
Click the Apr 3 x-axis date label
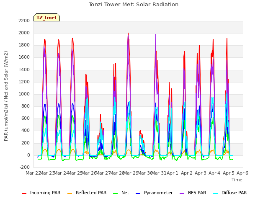click(x=201, y=173)
